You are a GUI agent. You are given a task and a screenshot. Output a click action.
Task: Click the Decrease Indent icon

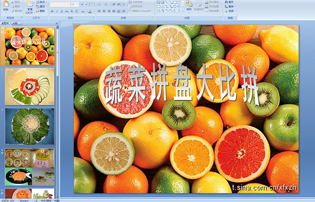114,4
